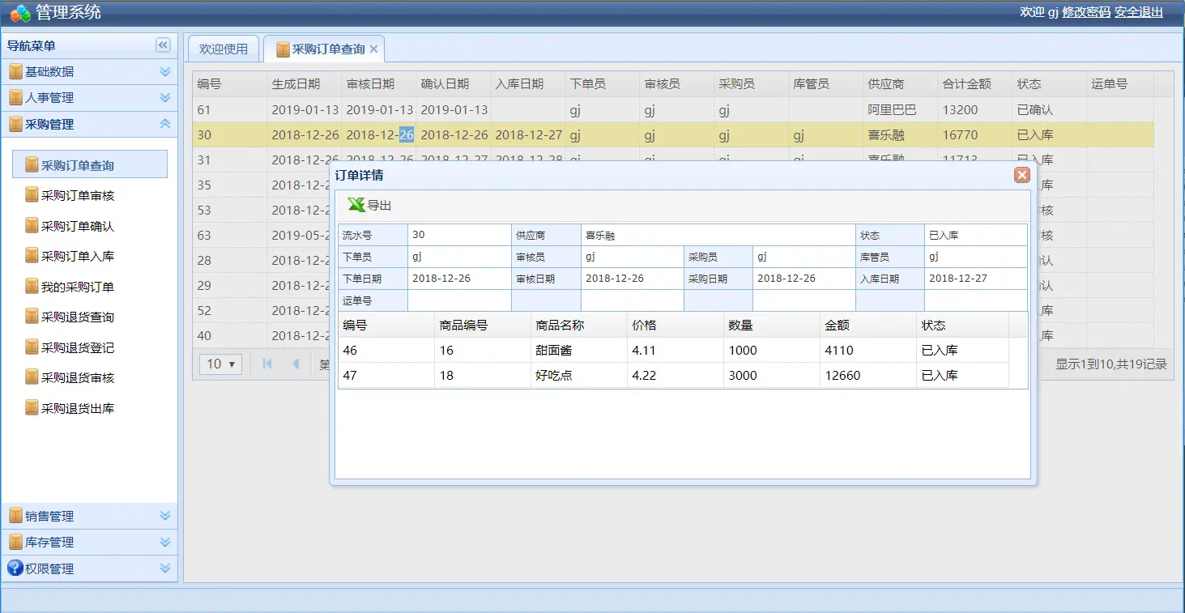The height and width of the screenshot is (613, 1185).
Task: Go to previous page of the grid
Action: [x=295, y=364]
